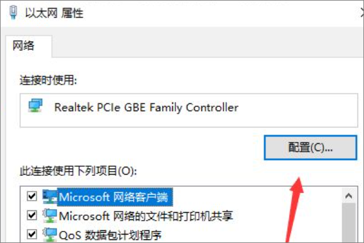The height and width of the screenshot is (243, 364).
Task: Select the Microsoft 网络客户端 list entry
Action: (113, 197)
